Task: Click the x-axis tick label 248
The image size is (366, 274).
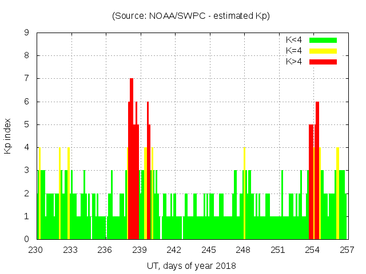Action: tap(243, 250)
